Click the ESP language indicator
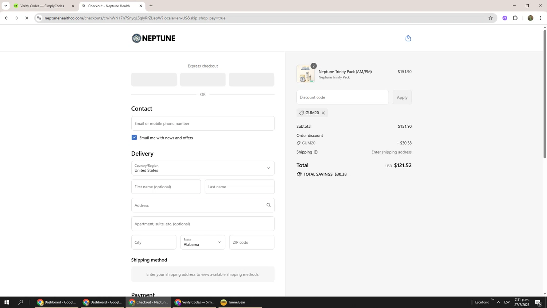 (507, 302)
